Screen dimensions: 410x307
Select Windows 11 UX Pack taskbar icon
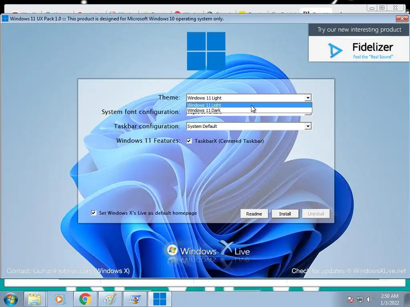pos(159,299)
